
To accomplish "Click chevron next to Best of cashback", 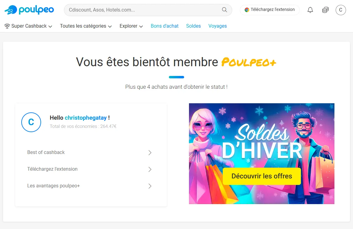I will tap(150, 153).
